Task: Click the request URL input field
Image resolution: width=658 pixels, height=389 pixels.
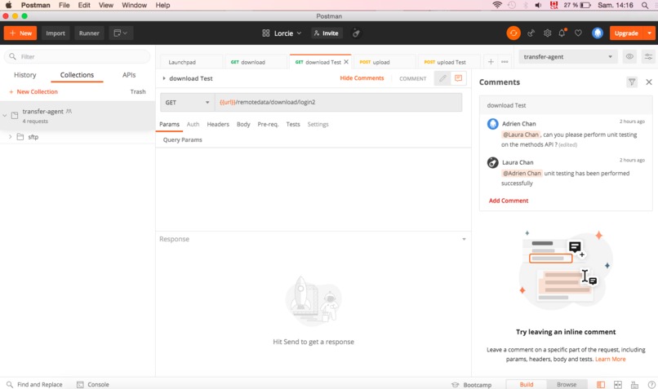Action: click(x=338, y=102)
